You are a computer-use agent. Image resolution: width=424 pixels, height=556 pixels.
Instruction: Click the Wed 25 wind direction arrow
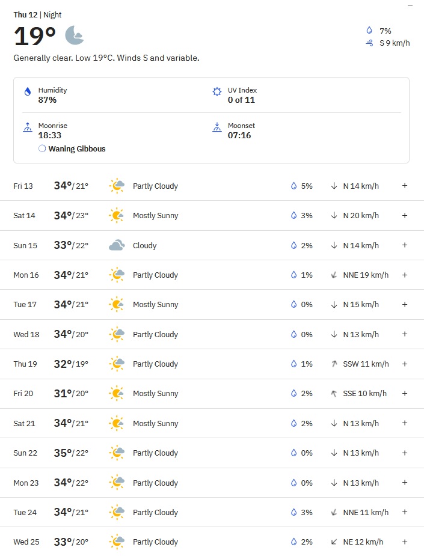pyautogui.click(x=334, y=542)
